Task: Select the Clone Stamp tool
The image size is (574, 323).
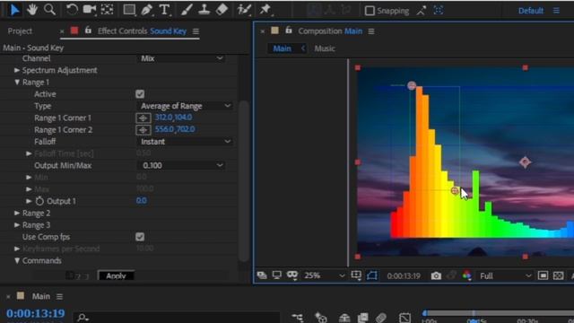Action: coord(204,10)
